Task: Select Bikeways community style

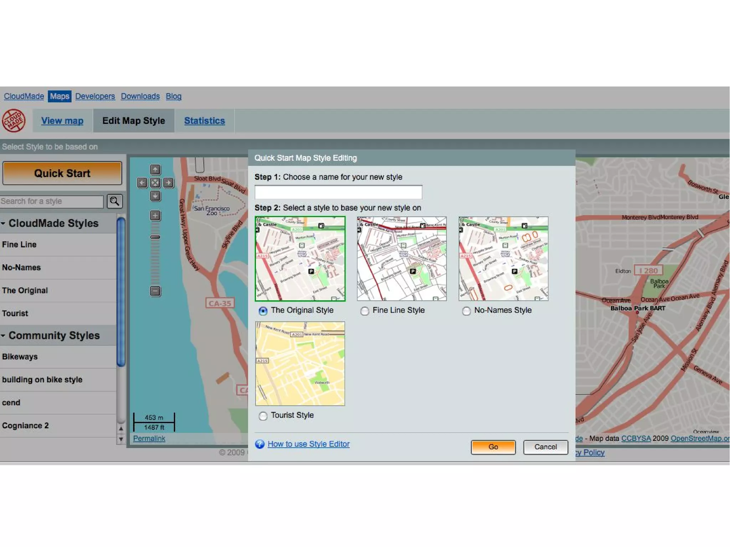Action: (x=58, y=357)
